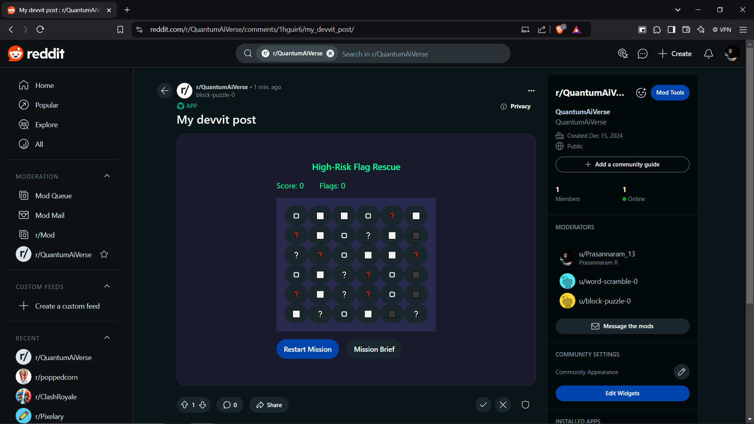Open the Mission Brief
The height and width of the screenshot is (424, 754).
374,349
